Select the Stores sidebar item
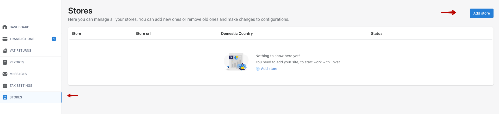Screen dimensions: 499x114 pos(31,97)
